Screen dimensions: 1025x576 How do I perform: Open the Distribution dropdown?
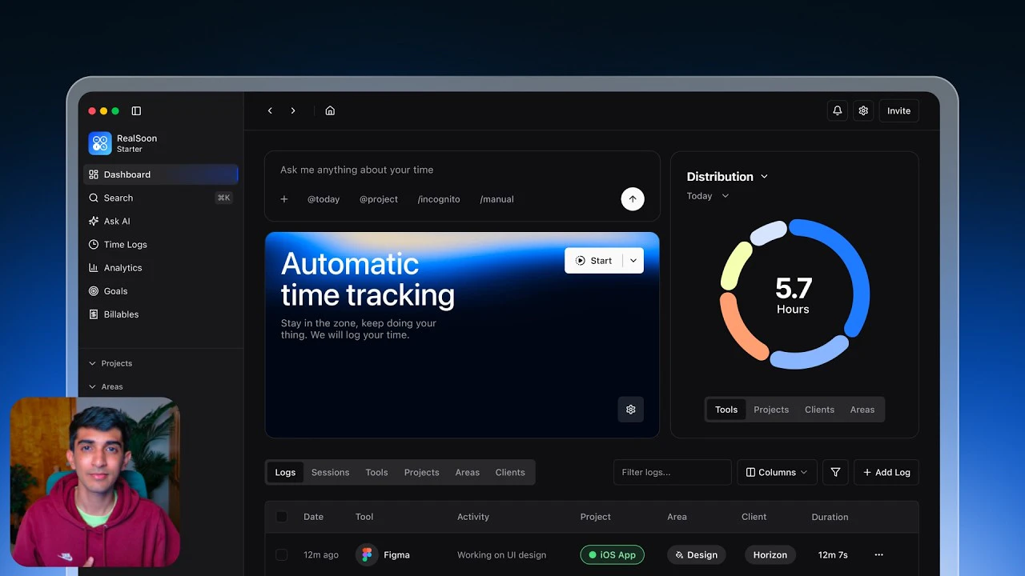727,177
